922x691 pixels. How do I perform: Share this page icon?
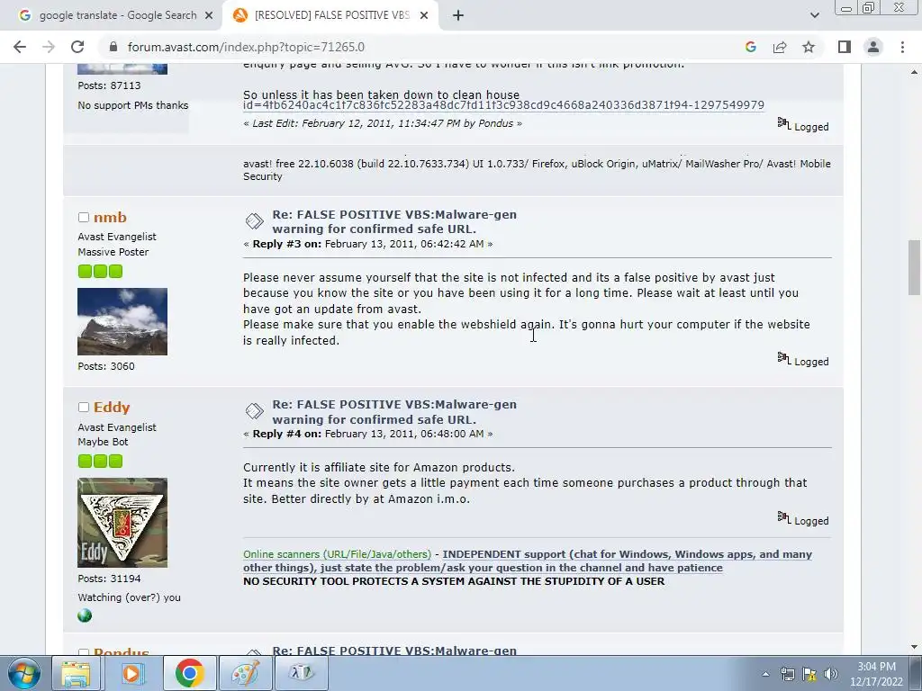(780, 47)
